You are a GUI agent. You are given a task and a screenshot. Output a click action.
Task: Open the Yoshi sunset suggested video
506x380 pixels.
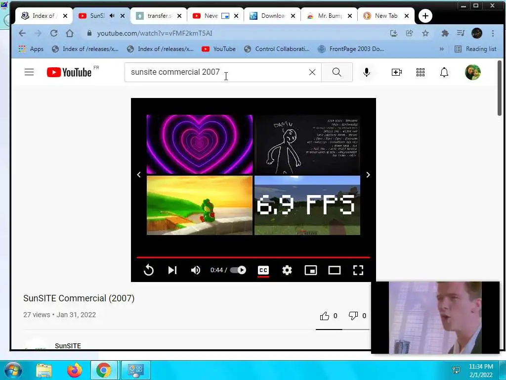(200, 205)
